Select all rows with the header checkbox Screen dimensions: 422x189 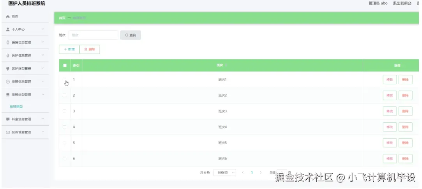[x=65, y=66]
